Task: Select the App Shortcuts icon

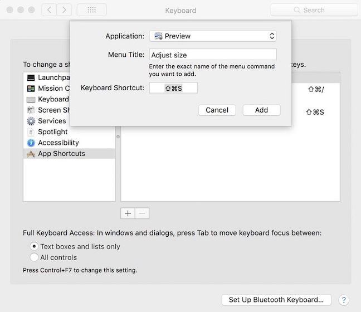Action: coord(31,154)
